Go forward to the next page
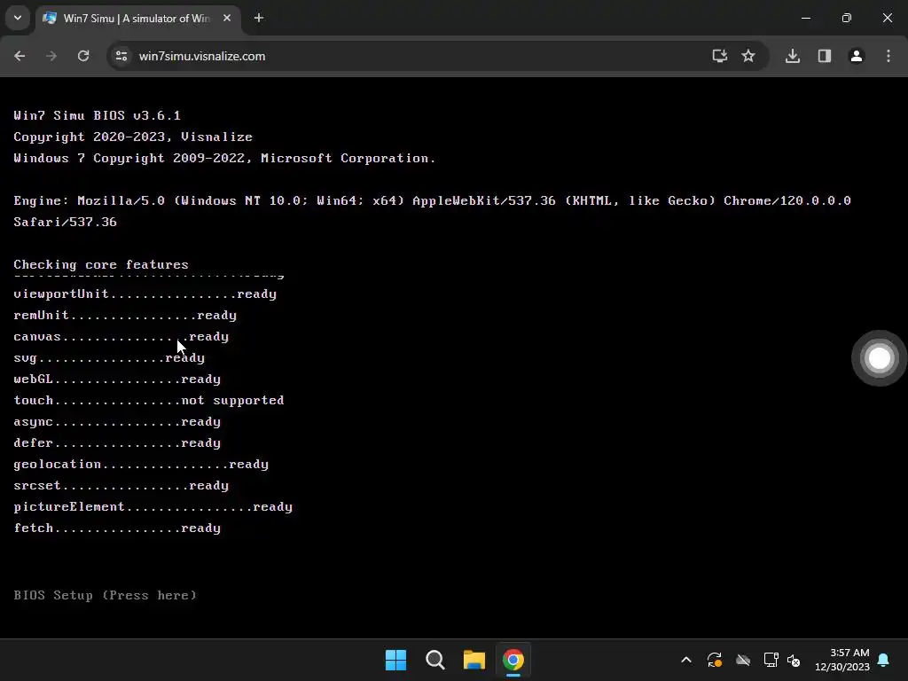 coord(51,56)
